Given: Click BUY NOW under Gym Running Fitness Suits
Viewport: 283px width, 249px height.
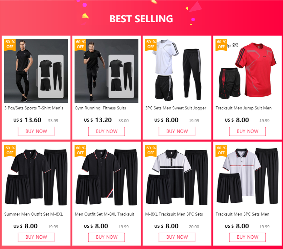Looking at the screenshot, I should (107, 131).
